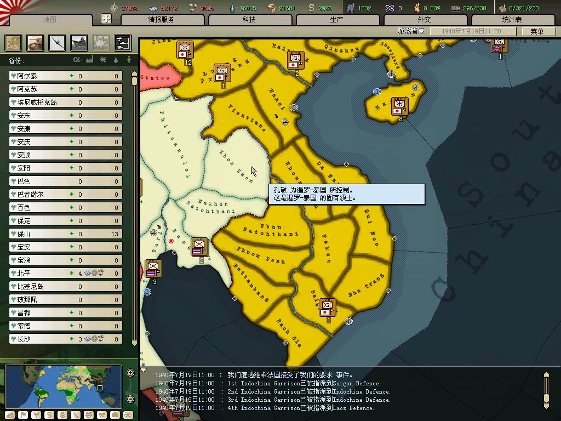The height and width of the screenshot is (421, 561).
Task: Click log entry about 1st Indochina Garrison
Action: pos(268,383)
